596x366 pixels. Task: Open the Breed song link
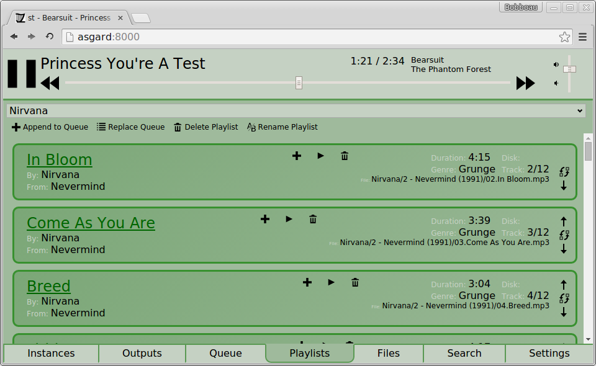click(x=48, y=286)
